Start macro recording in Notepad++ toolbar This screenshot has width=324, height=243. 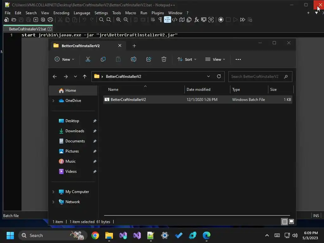(221, 20)
